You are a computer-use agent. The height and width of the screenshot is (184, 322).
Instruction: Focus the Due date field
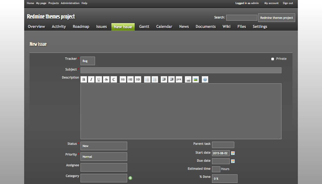[x=221, y=161]
